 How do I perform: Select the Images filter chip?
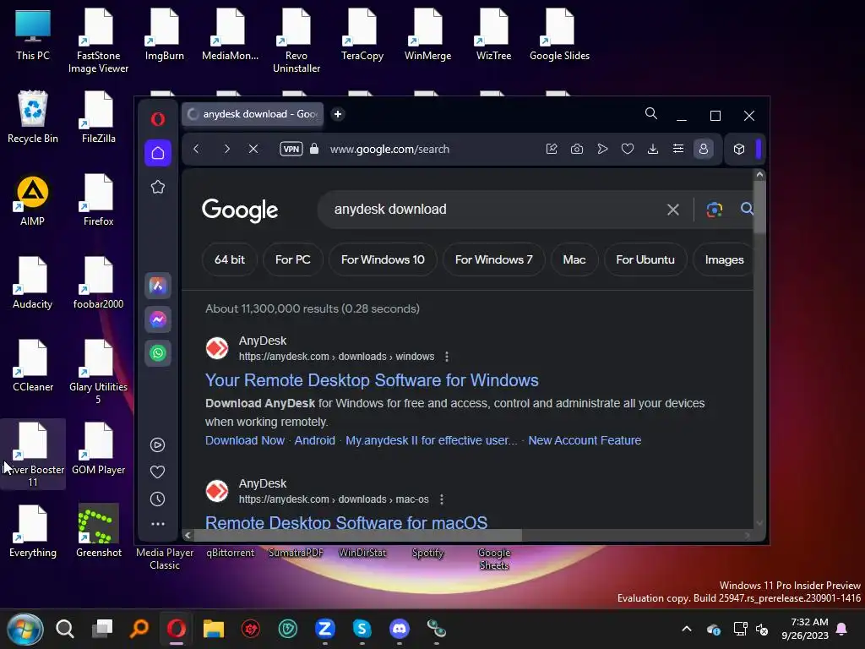point(724,259)
